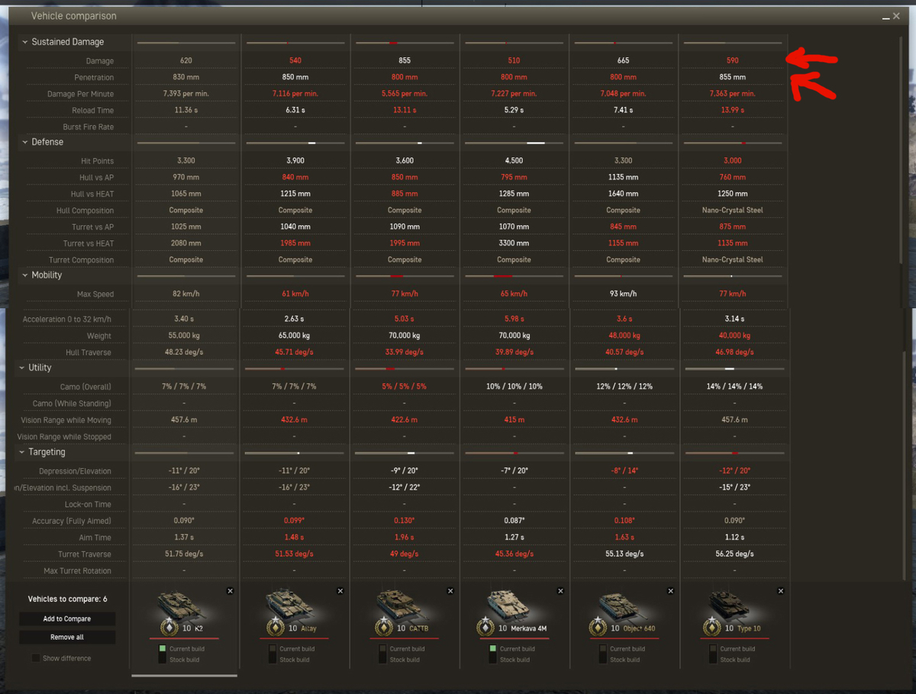Click Merkava 4M's hit points 4,500
This screenshot has height=694, width=916.
tap(514, 162)
